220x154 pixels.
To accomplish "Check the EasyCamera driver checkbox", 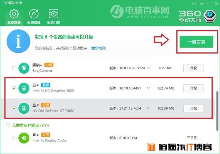I will click(x=14, y=68).
